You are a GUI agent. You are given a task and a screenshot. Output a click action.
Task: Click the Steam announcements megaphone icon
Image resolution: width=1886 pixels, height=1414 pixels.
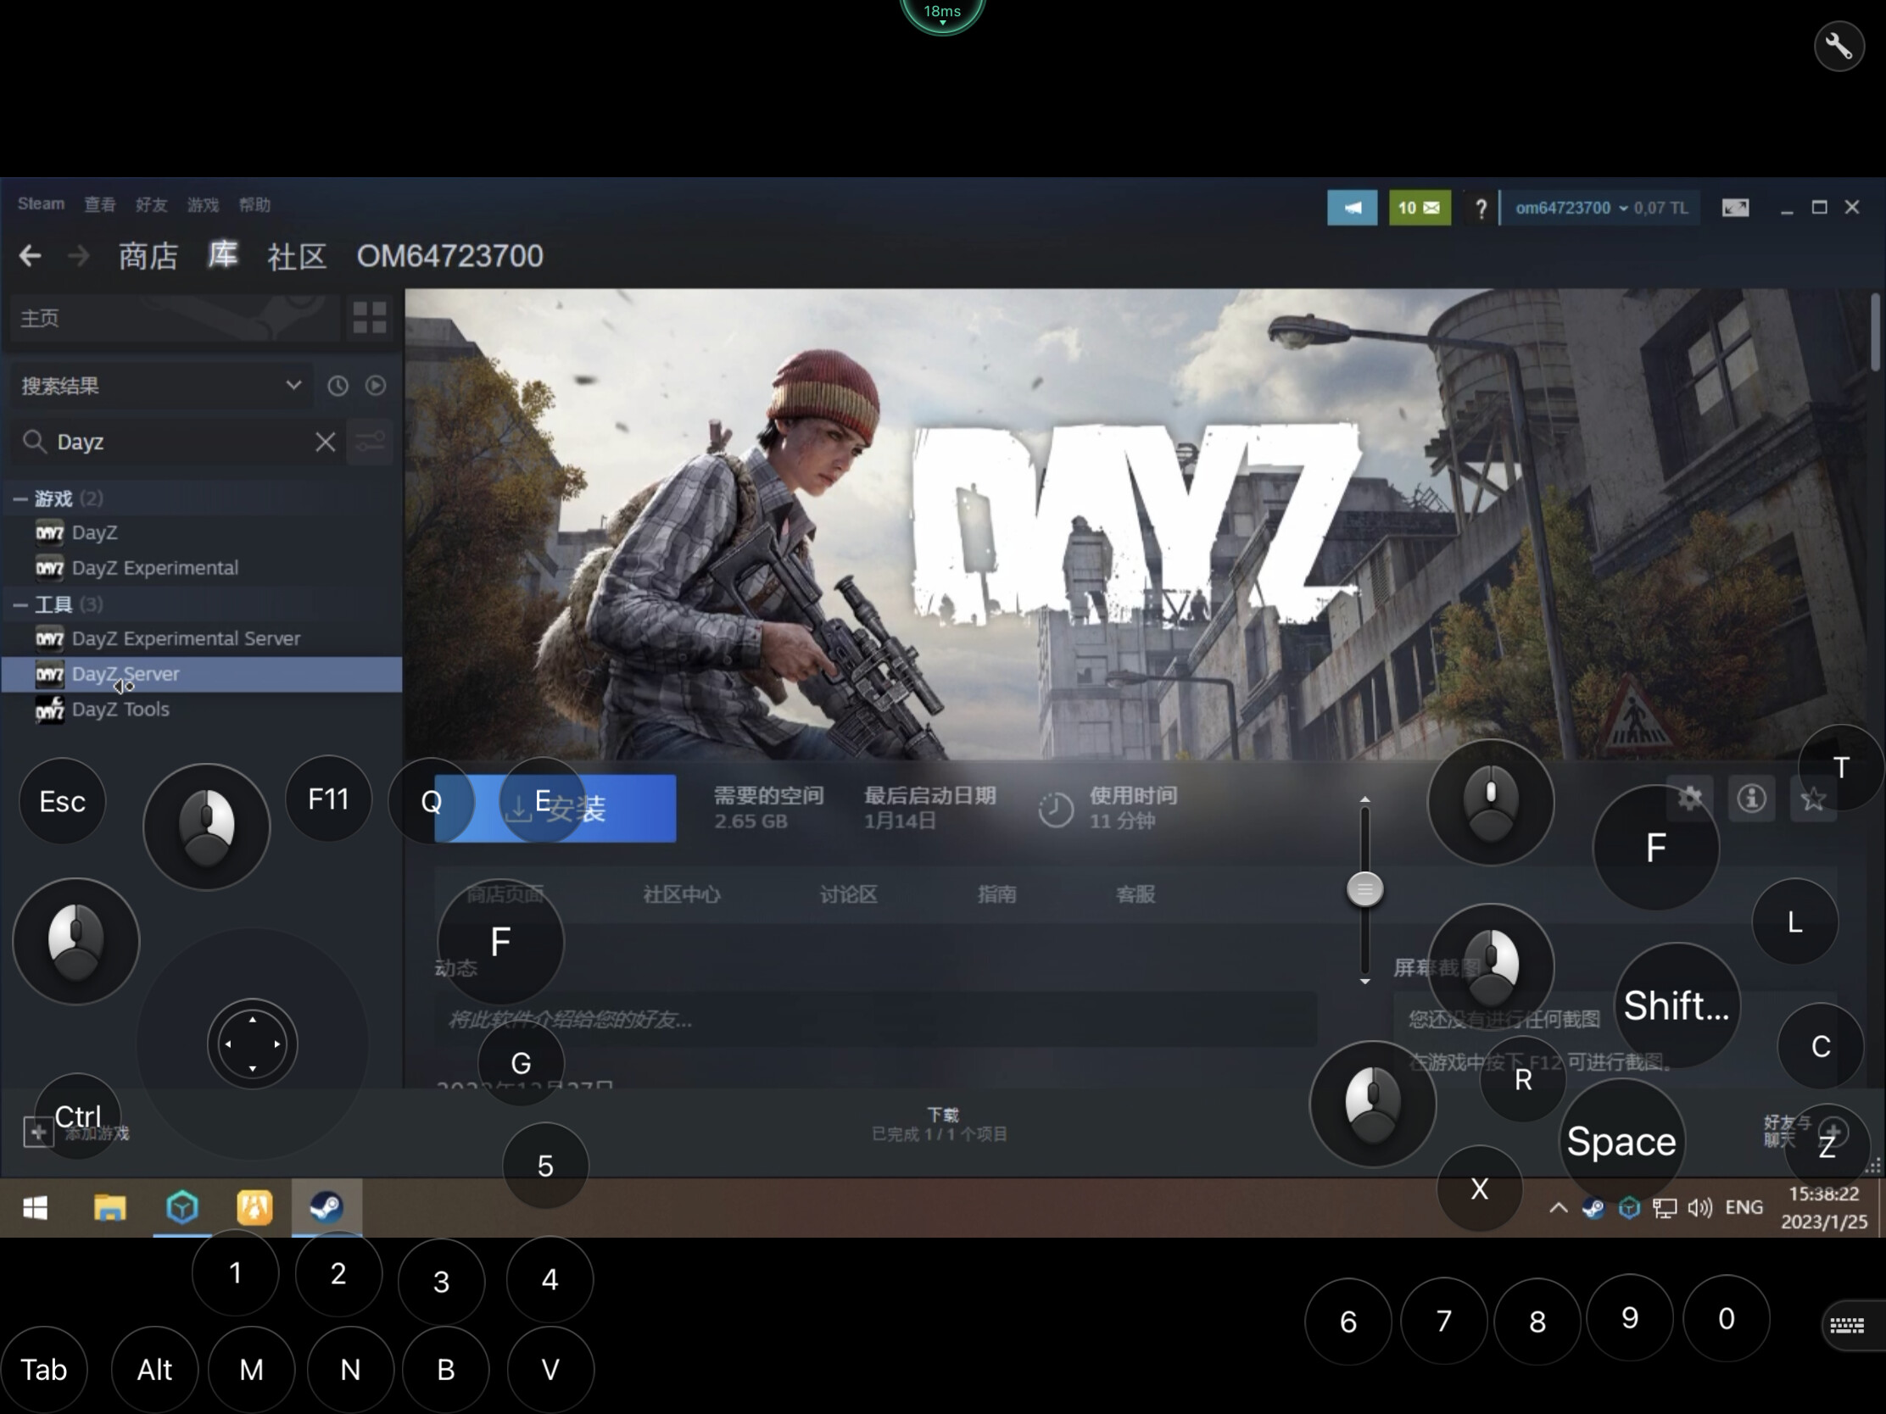click(x=1353, y=208)
